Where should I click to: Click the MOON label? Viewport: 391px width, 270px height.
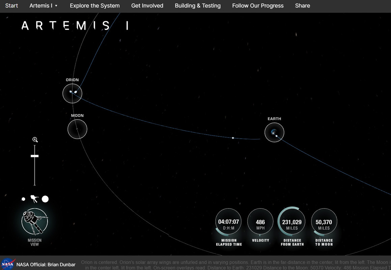tap(77, 115)
